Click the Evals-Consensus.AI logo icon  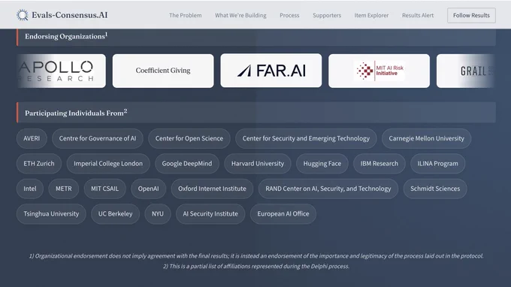[22, 15]
